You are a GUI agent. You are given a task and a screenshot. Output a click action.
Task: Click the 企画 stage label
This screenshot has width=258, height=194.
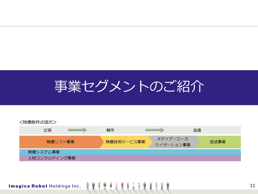click(x=47, y=130)
